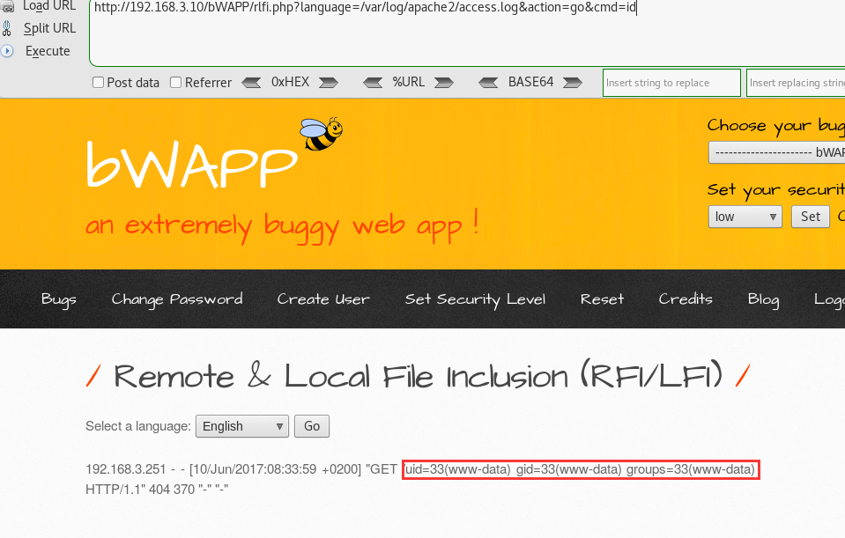Screen dimensions: 845x538
Task: Click the Load URL label
Action: [49, 6]
